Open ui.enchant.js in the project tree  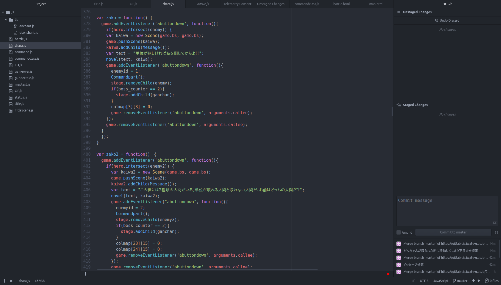coord(29,33)
